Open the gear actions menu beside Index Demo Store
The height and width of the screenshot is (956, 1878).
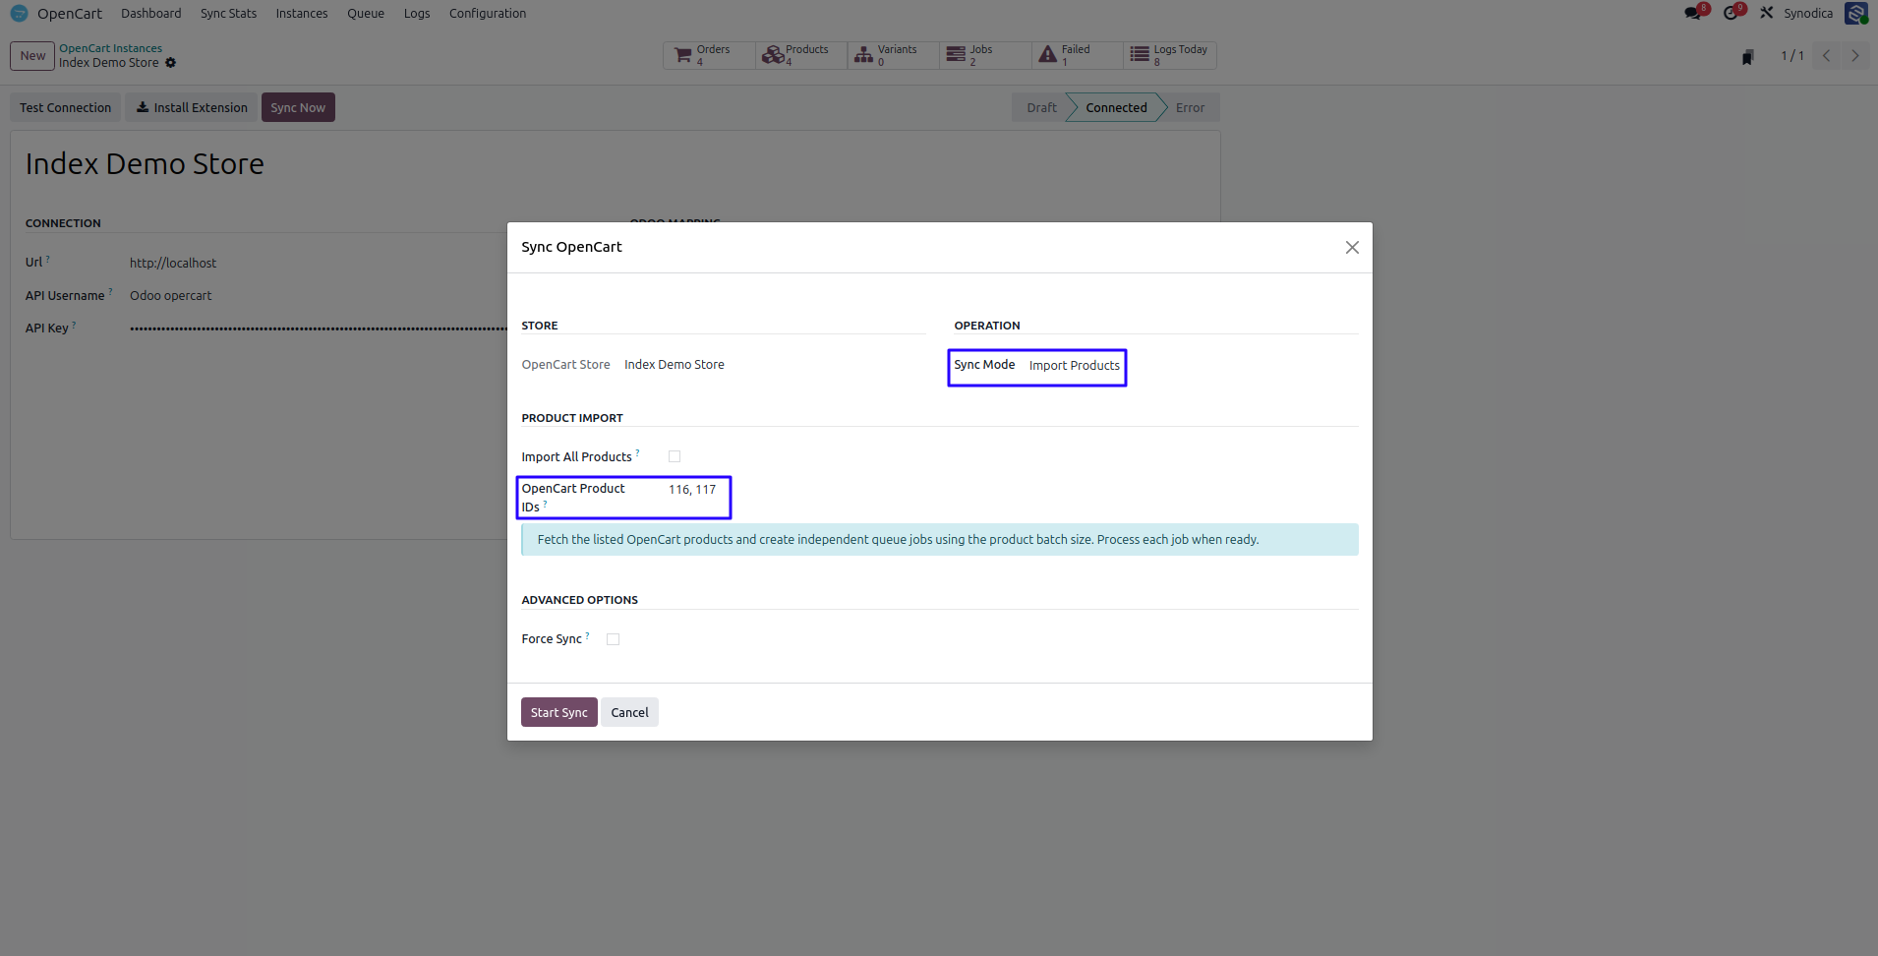click(x=170, y=63)
